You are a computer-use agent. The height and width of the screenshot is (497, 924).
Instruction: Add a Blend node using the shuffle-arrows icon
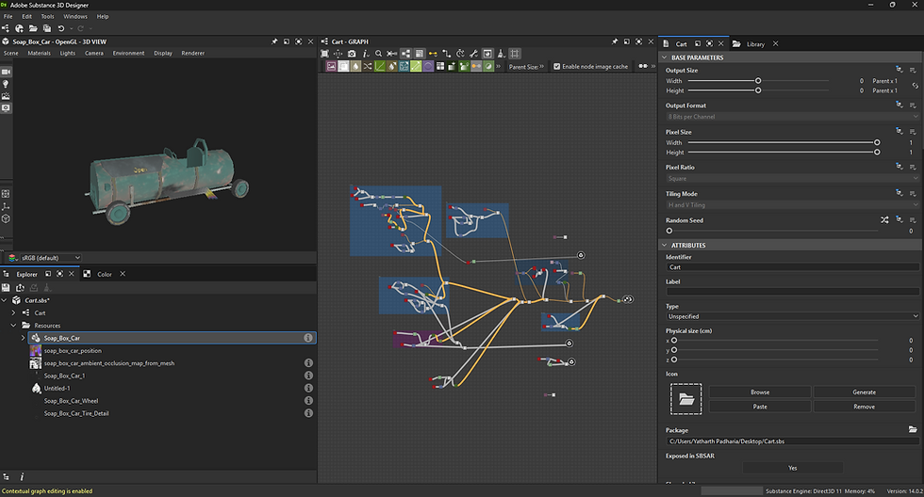click(368, 67)
